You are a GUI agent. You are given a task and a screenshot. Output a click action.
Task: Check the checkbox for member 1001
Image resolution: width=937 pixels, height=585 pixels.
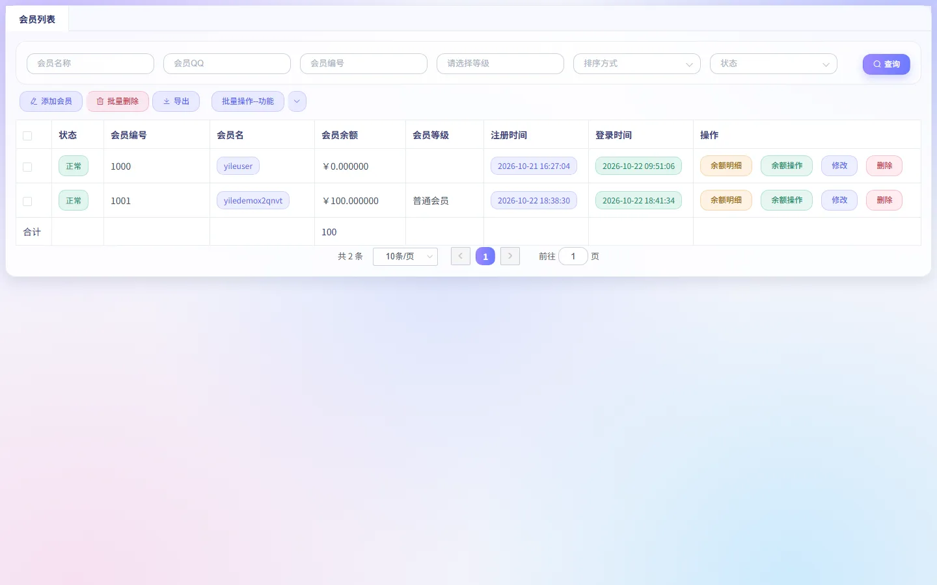click(27, 201)
